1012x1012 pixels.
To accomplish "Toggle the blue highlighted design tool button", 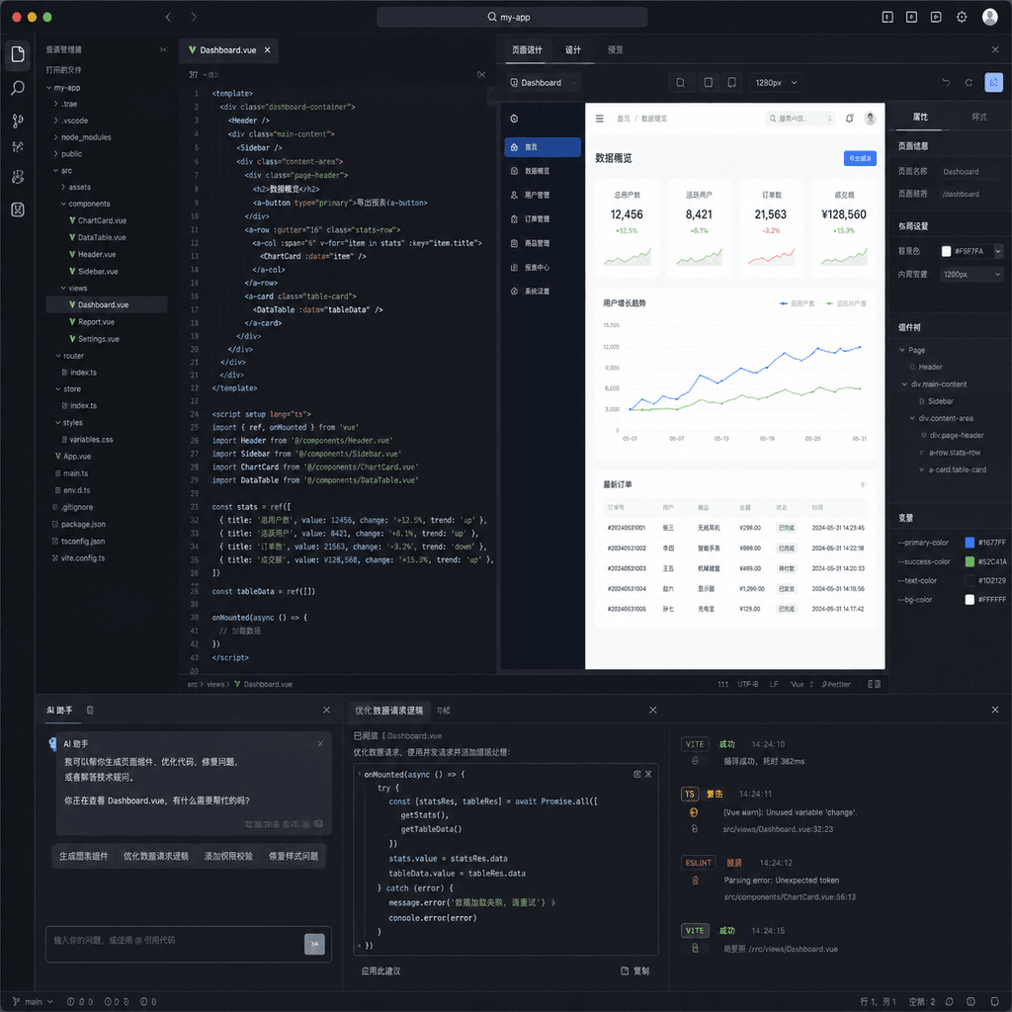I will [x=993, y=83].
